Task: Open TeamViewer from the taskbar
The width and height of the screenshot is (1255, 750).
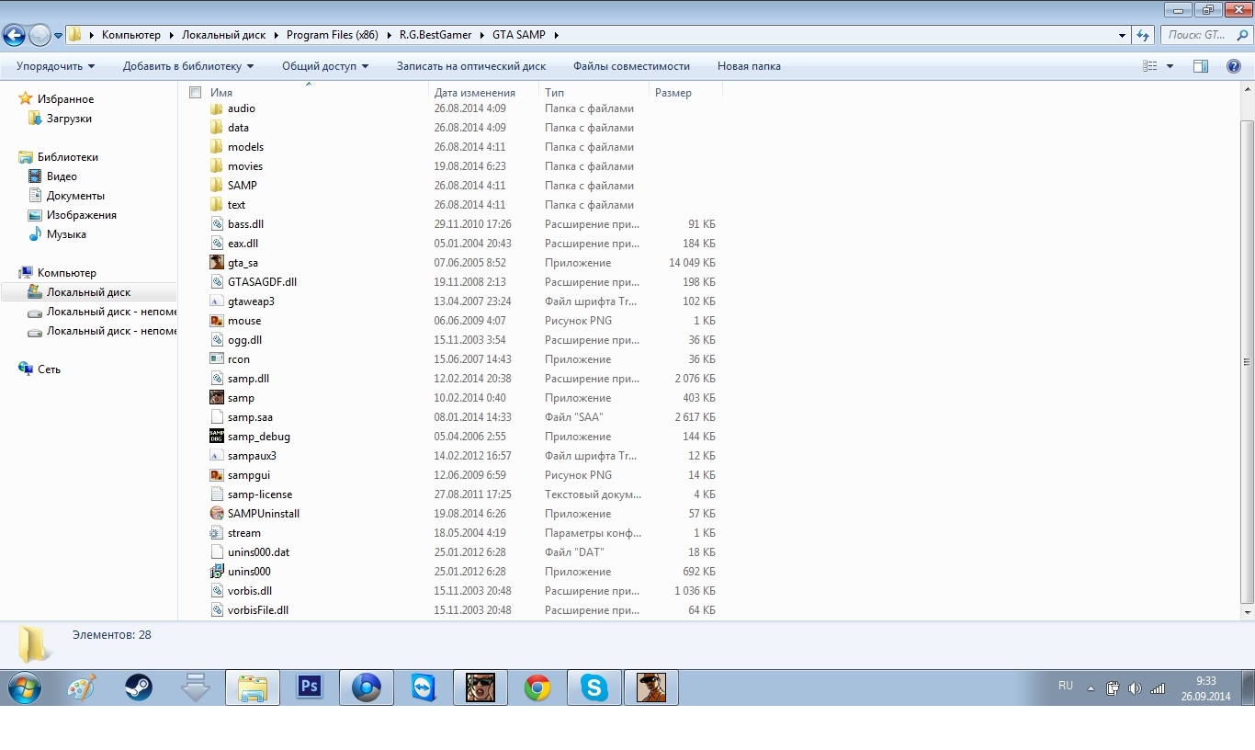Action: (424, 687)
